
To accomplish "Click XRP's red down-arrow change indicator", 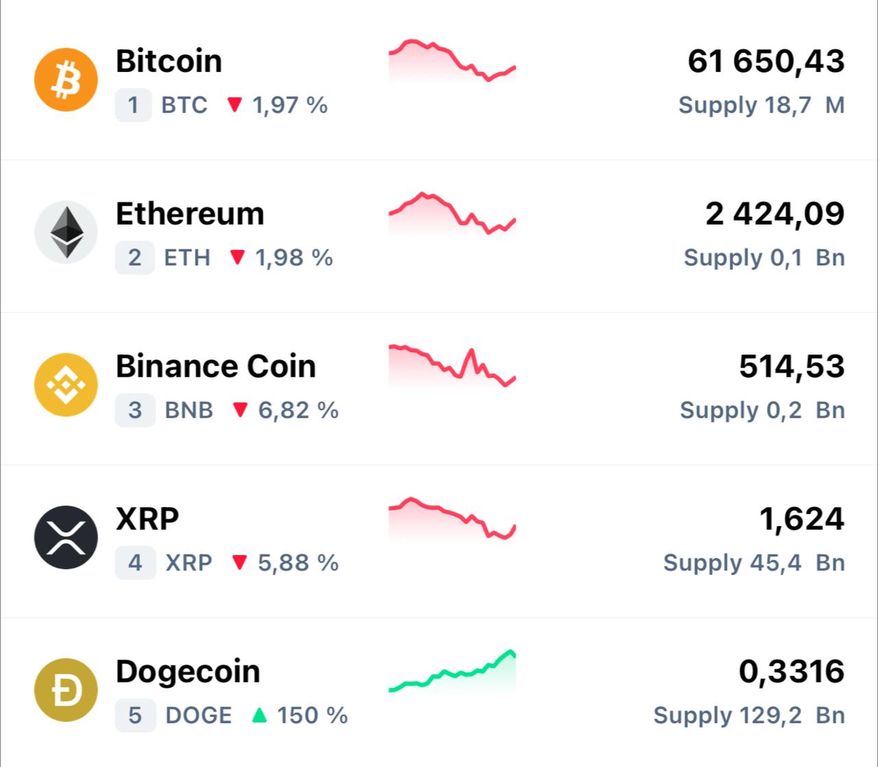I will click(239, 563).
